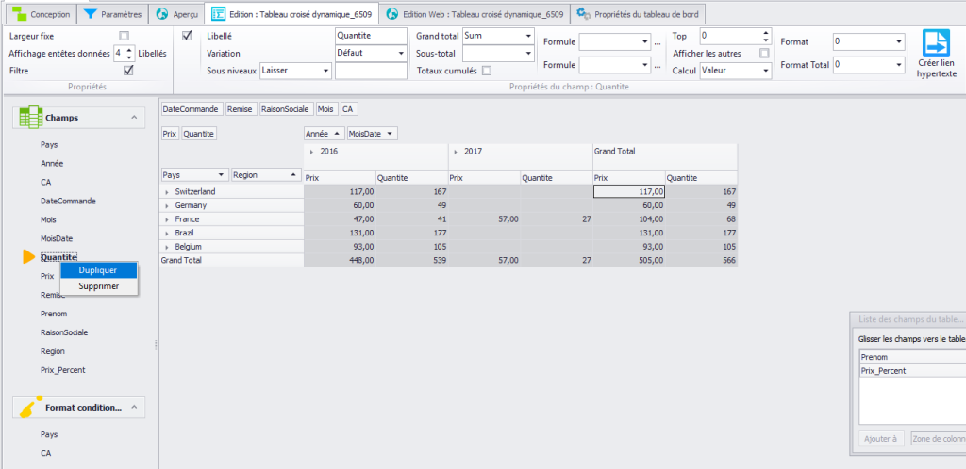Click the Germany row header

[232, 206]
